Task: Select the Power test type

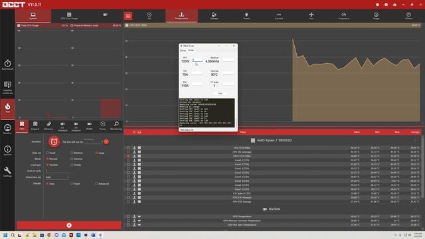Action: pyautogui.click(x=103, y=126)
